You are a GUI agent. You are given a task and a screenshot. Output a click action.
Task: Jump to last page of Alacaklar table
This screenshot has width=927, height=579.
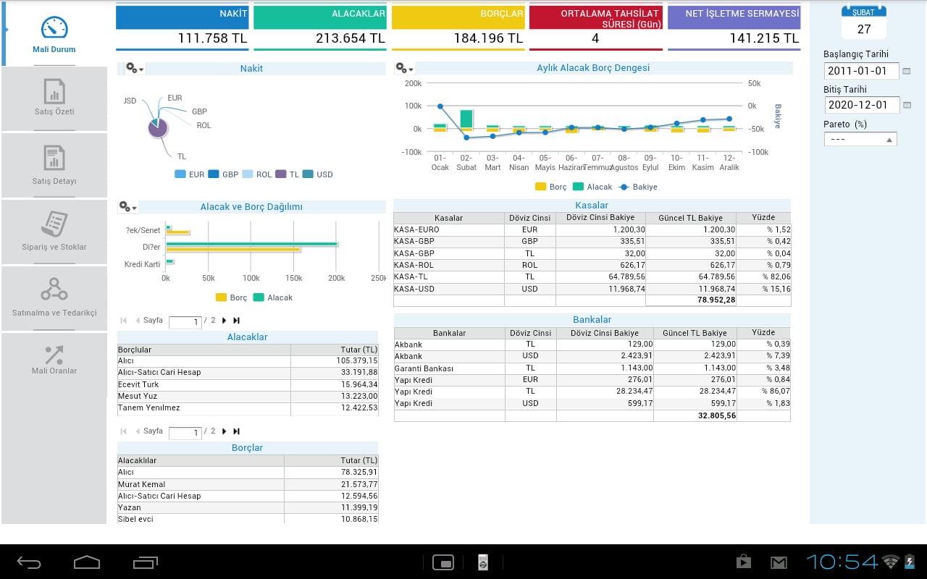tap(236, 320)
